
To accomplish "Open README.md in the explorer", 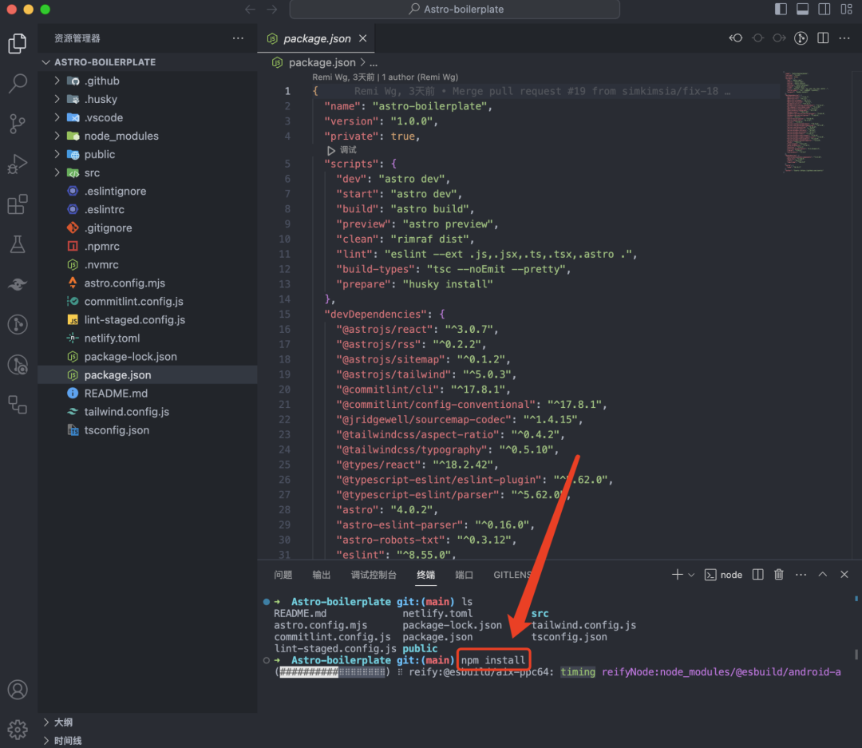I will click(x=116, y=393).
